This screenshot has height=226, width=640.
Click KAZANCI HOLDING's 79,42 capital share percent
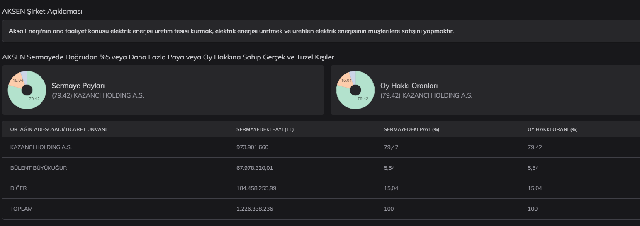391,147
